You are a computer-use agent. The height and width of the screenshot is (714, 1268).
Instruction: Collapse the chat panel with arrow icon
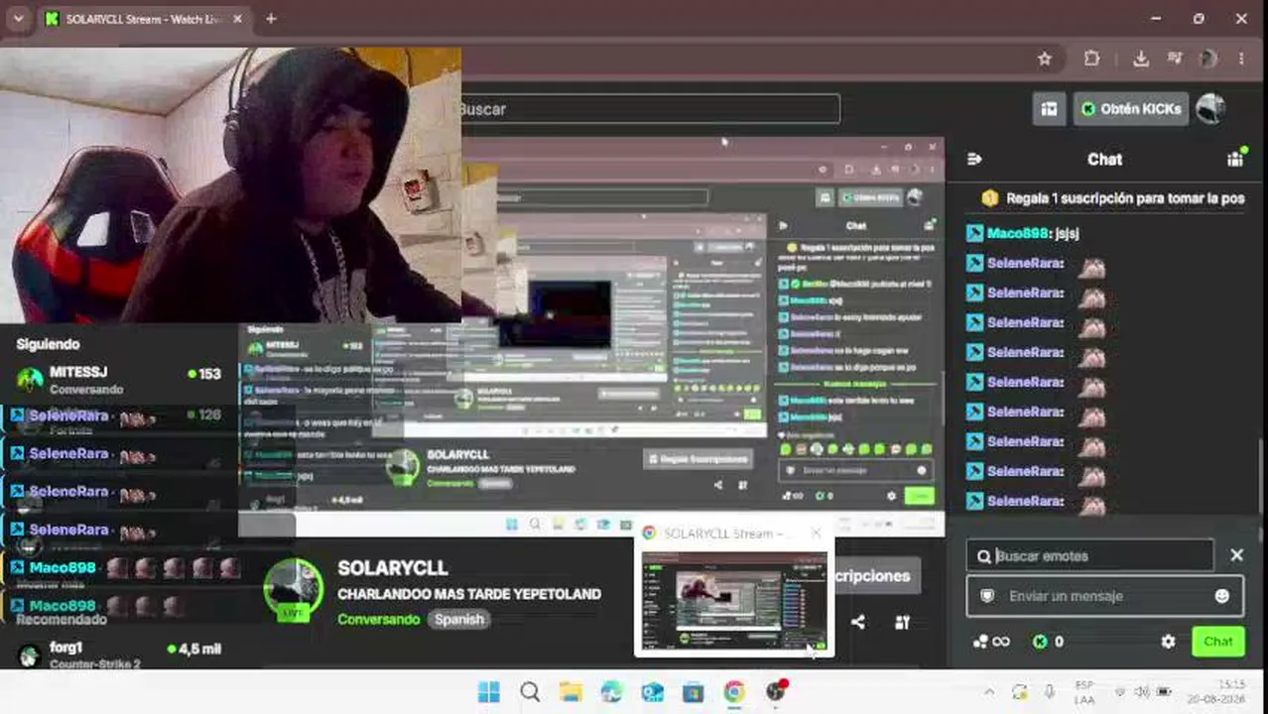(974, 159)
